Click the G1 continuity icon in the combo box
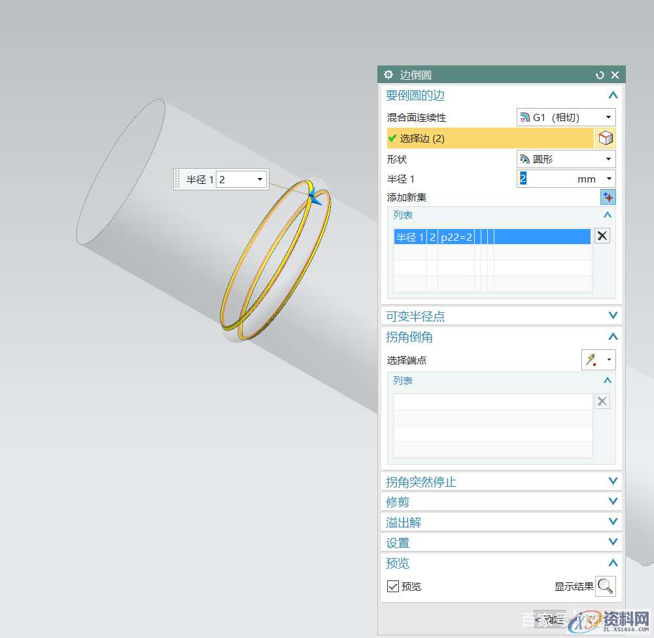 tap(523, 117)
